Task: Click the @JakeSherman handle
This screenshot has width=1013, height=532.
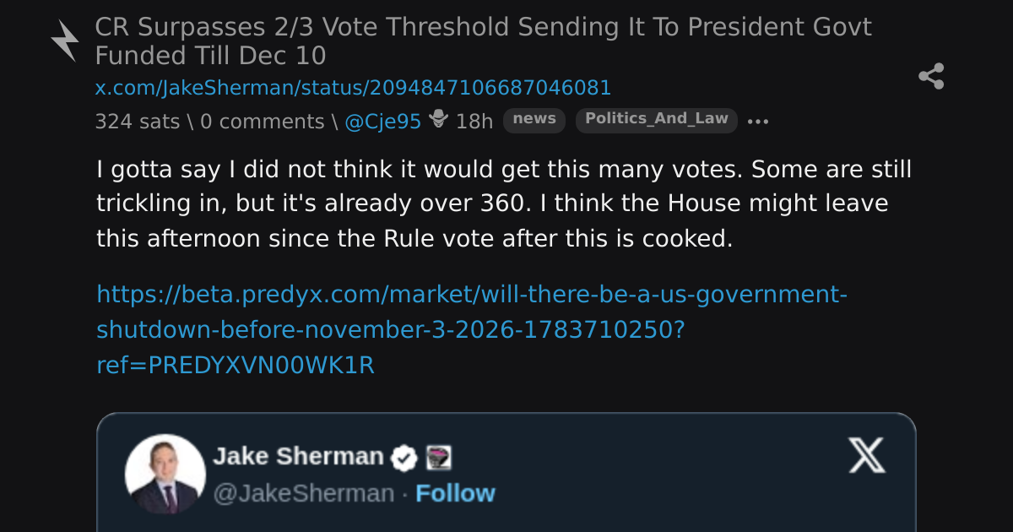Action: (303, 493)
